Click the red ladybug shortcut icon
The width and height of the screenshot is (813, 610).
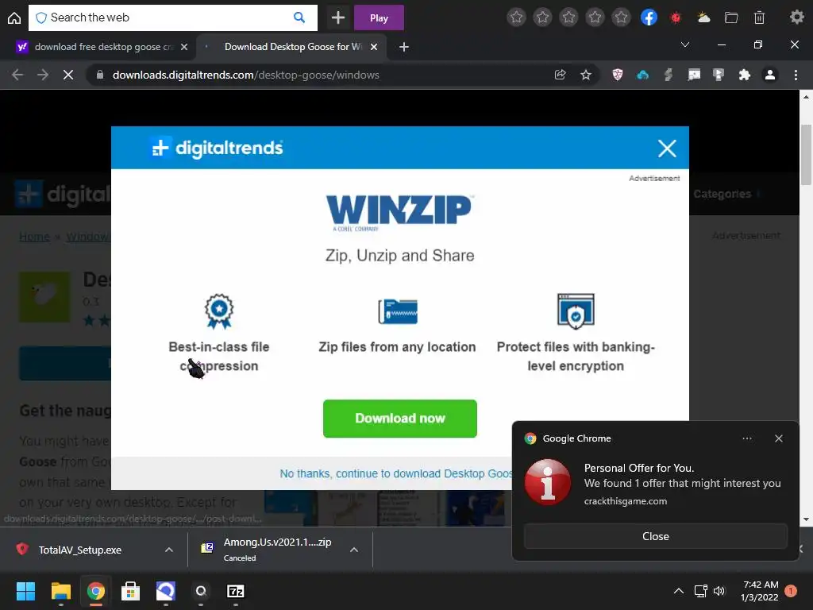click(675, 17)
